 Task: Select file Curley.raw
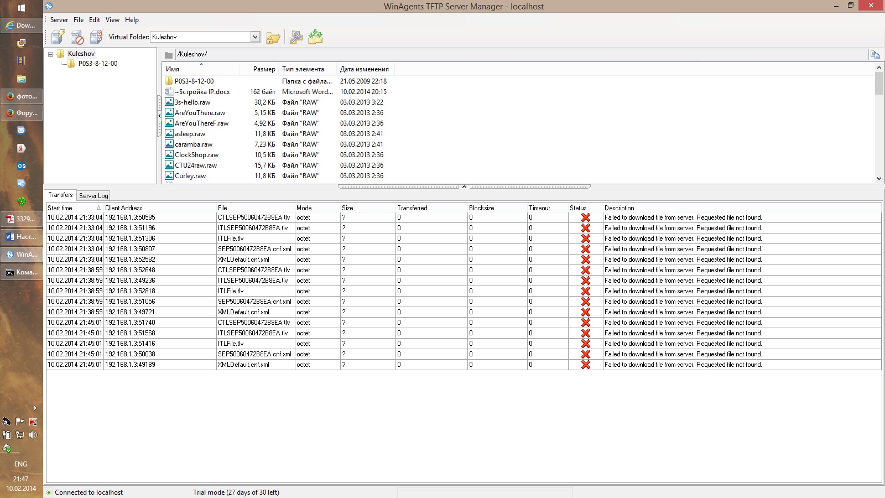(190, 176)
